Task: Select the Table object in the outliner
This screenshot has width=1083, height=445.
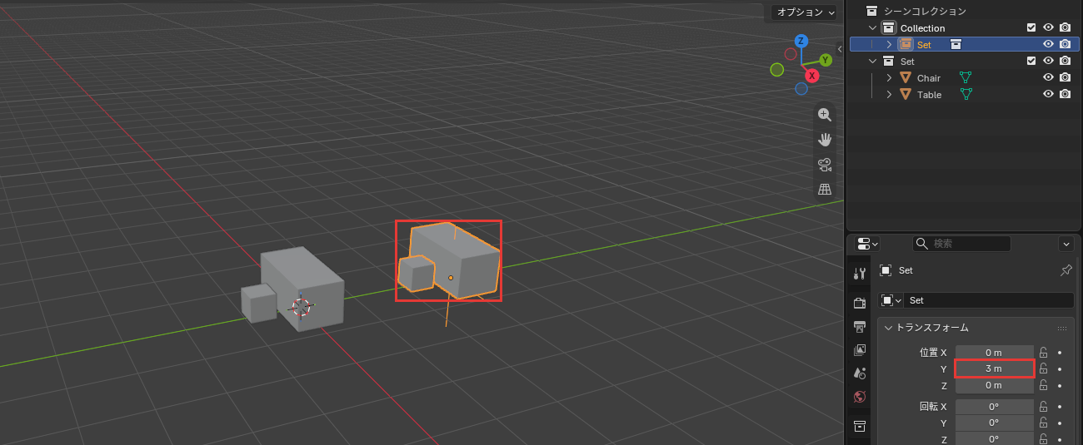Action: click(929, 94)
